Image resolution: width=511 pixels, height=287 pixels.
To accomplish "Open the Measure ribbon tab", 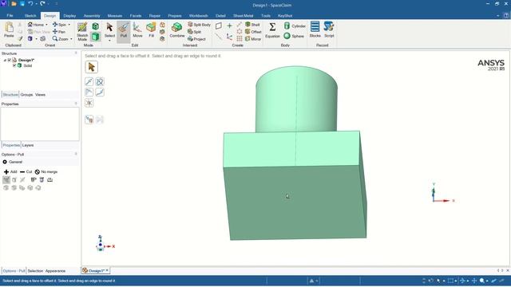I will [115, 16].
